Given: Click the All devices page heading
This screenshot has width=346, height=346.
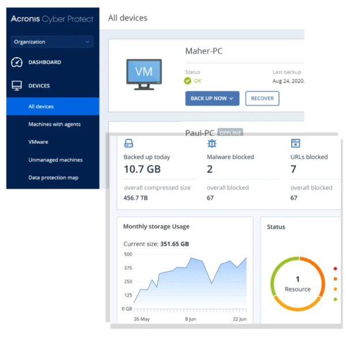Looking at the screenshot, I should [x=128, y=18].
